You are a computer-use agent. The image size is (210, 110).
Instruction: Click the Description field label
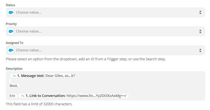14,69
